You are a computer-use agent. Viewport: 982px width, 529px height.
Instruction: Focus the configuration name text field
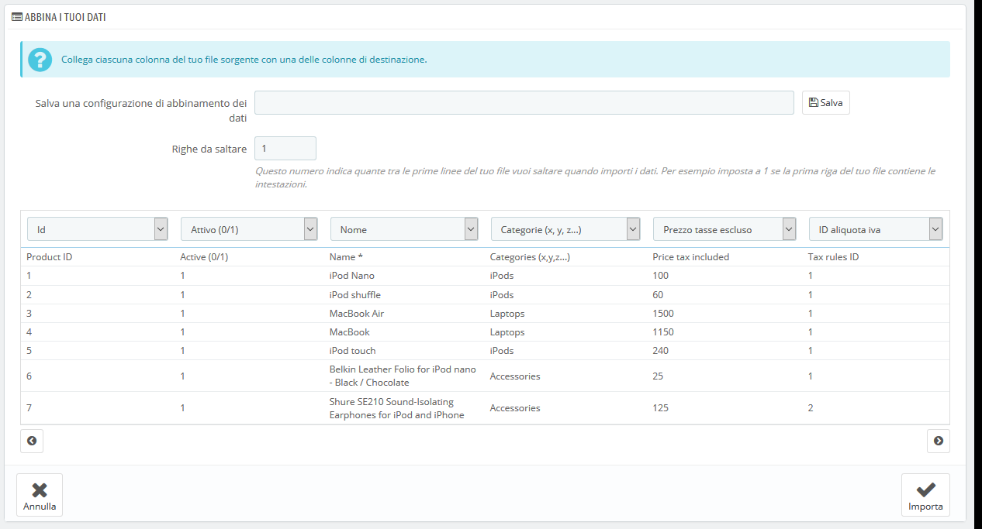tap(524, 103)
